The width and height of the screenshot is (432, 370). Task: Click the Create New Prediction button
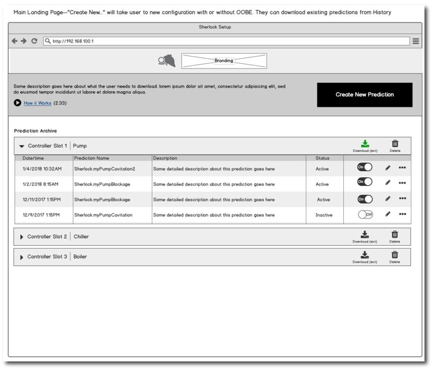tap(364, 95)
